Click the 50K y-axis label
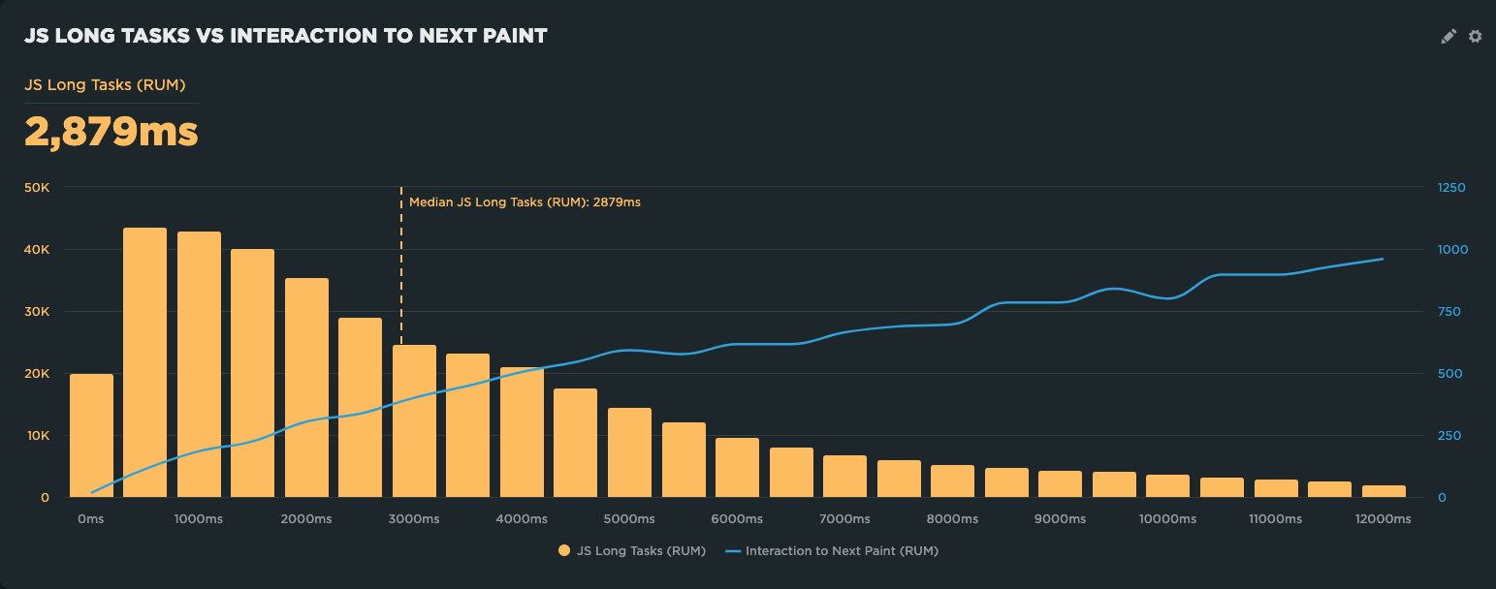Screen dimensions: 1496x589 pos(38,187)
